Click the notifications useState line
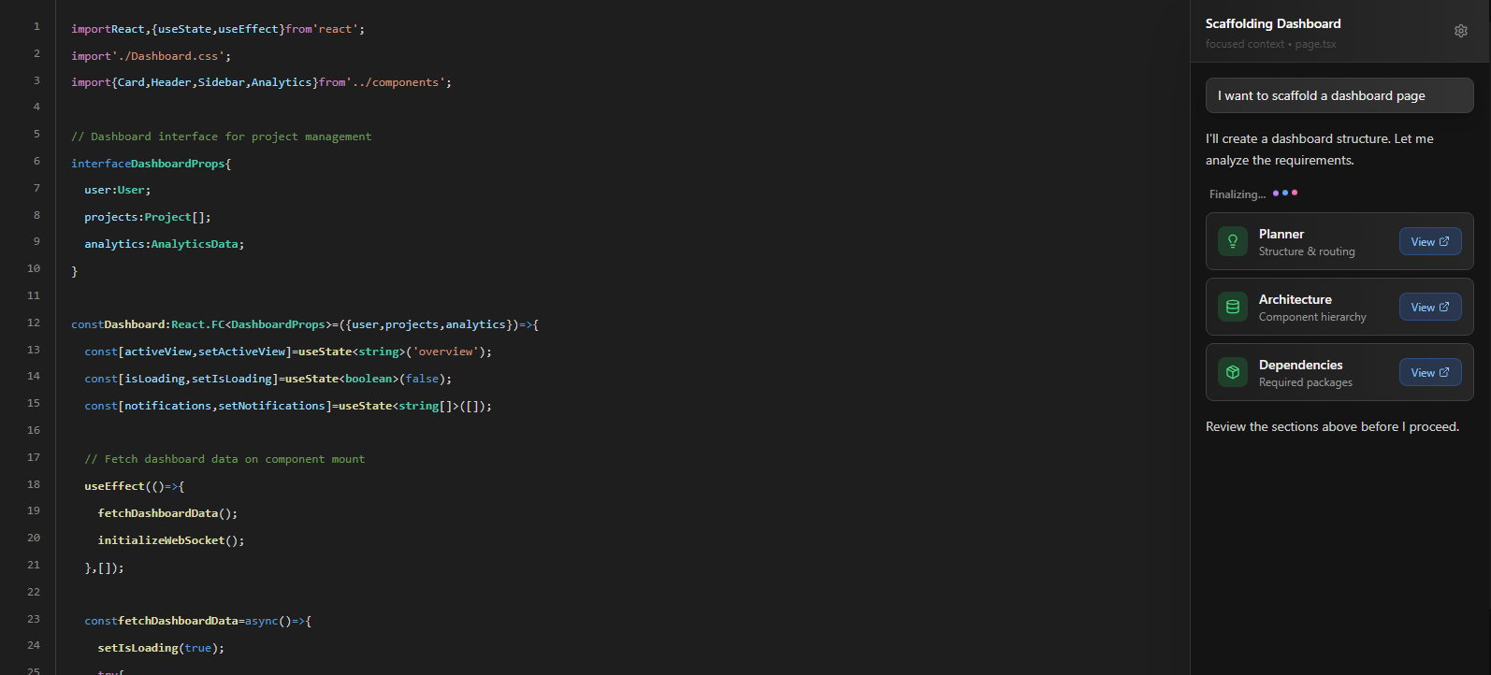 [288, 406]
